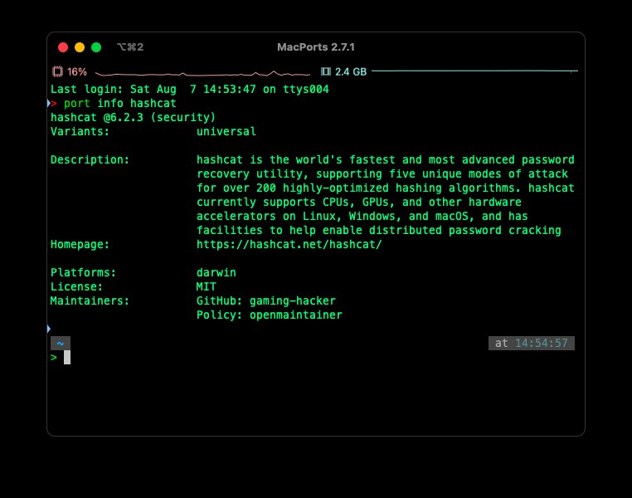Click the blue prompt mark below Policy line
632x498 pixels.
point(49,329)
